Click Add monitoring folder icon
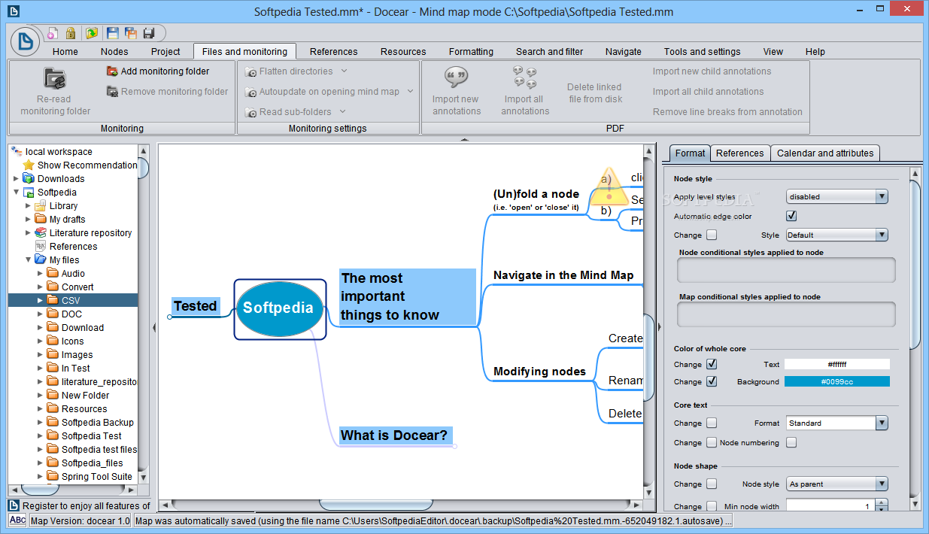The height and width of the screenshot is (534, 929). [112, 71]
